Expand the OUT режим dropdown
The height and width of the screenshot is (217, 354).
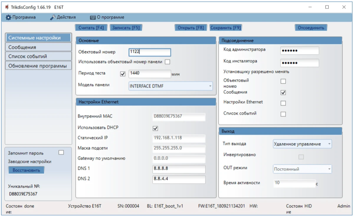(302, 169)
